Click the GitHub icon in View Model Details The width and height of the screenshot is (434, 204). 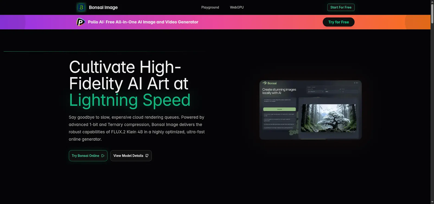pos(147,156)
